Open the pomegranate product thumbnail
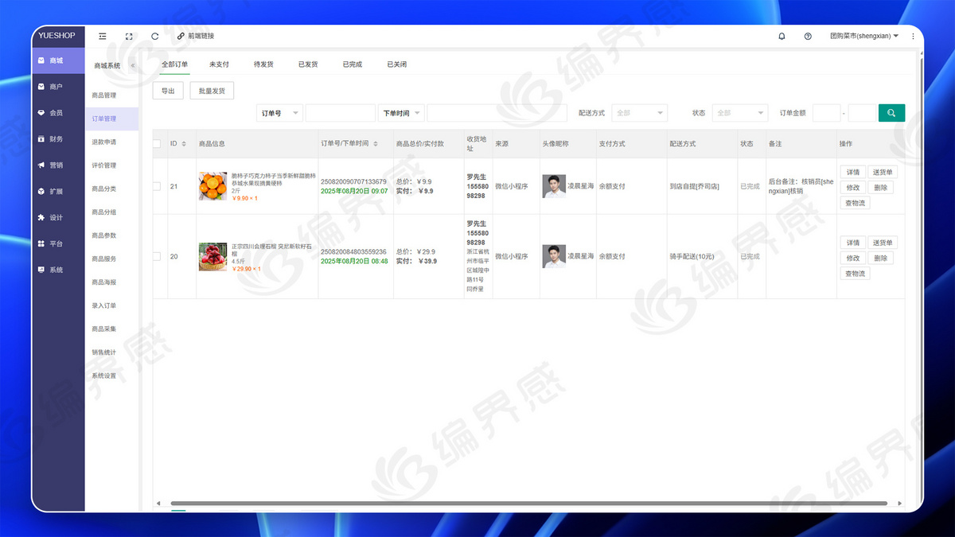The width and height of the screenshot is (955, 537). pos(213,256)
